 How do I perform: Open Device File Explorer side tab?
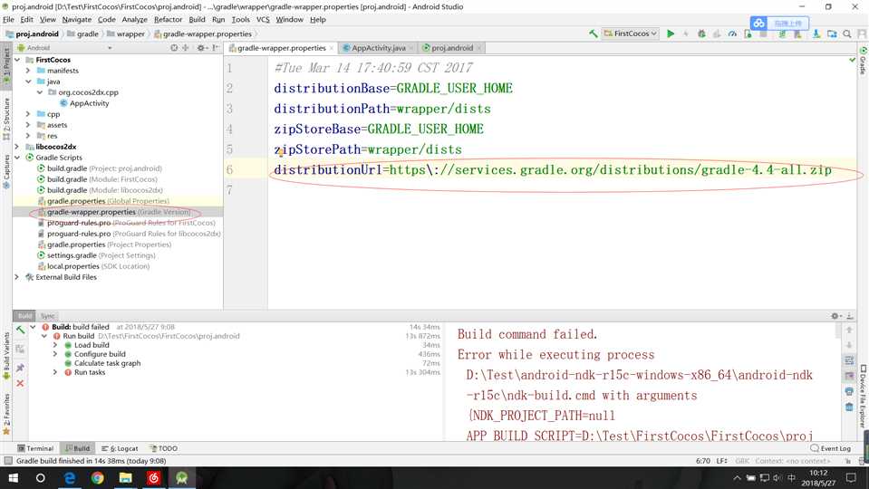coord(863,396)
